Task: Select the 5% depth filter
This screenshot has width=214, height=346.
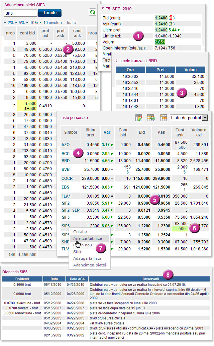Action: click(21, 22)
